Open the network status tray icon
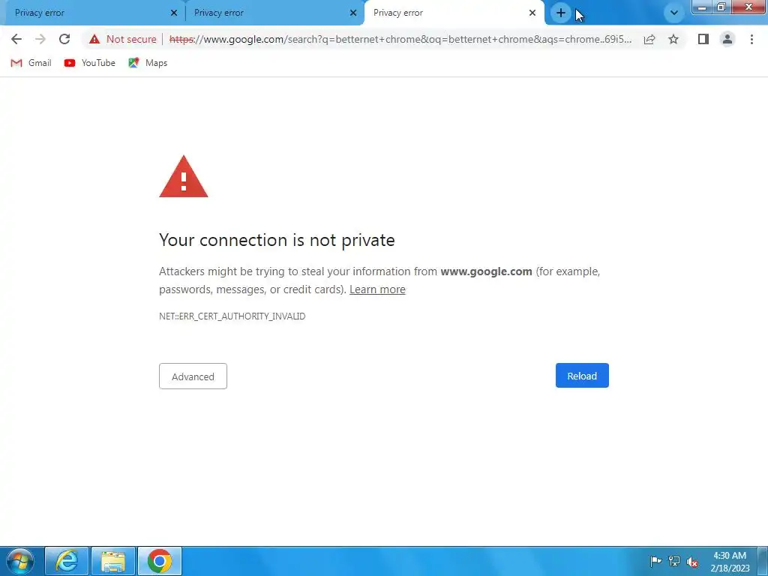768x576 pixels. 674,561
